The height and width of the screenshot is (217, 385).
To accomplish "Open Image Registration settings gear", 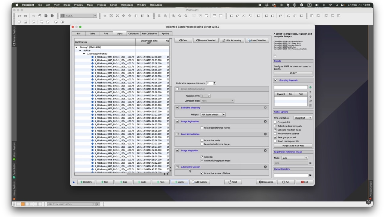I will tap(265, 121).
